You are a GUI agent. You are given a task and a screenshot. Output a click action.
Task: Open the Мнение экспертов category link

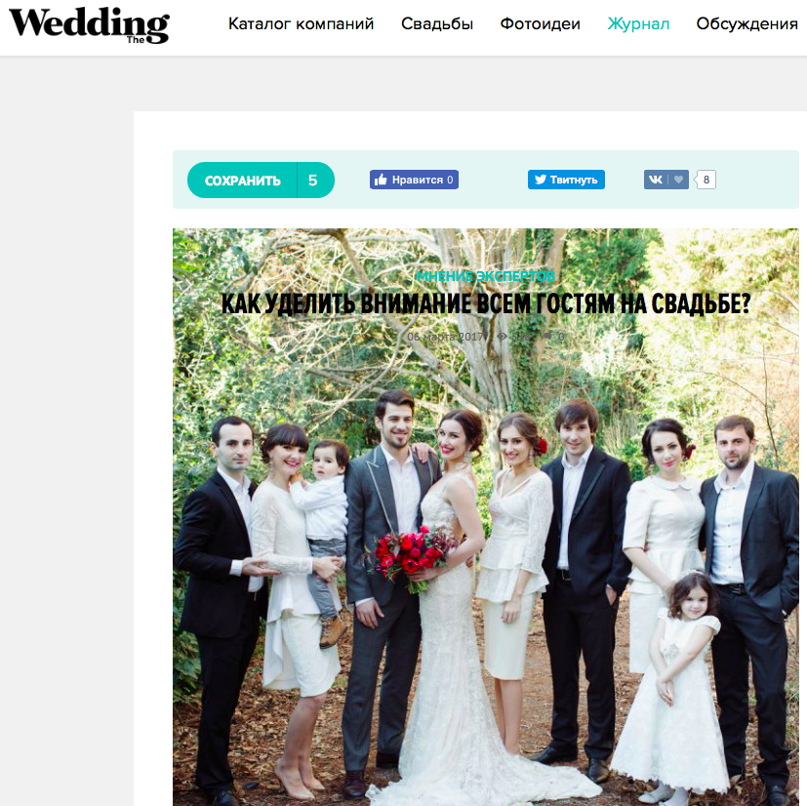click(486, 276)
